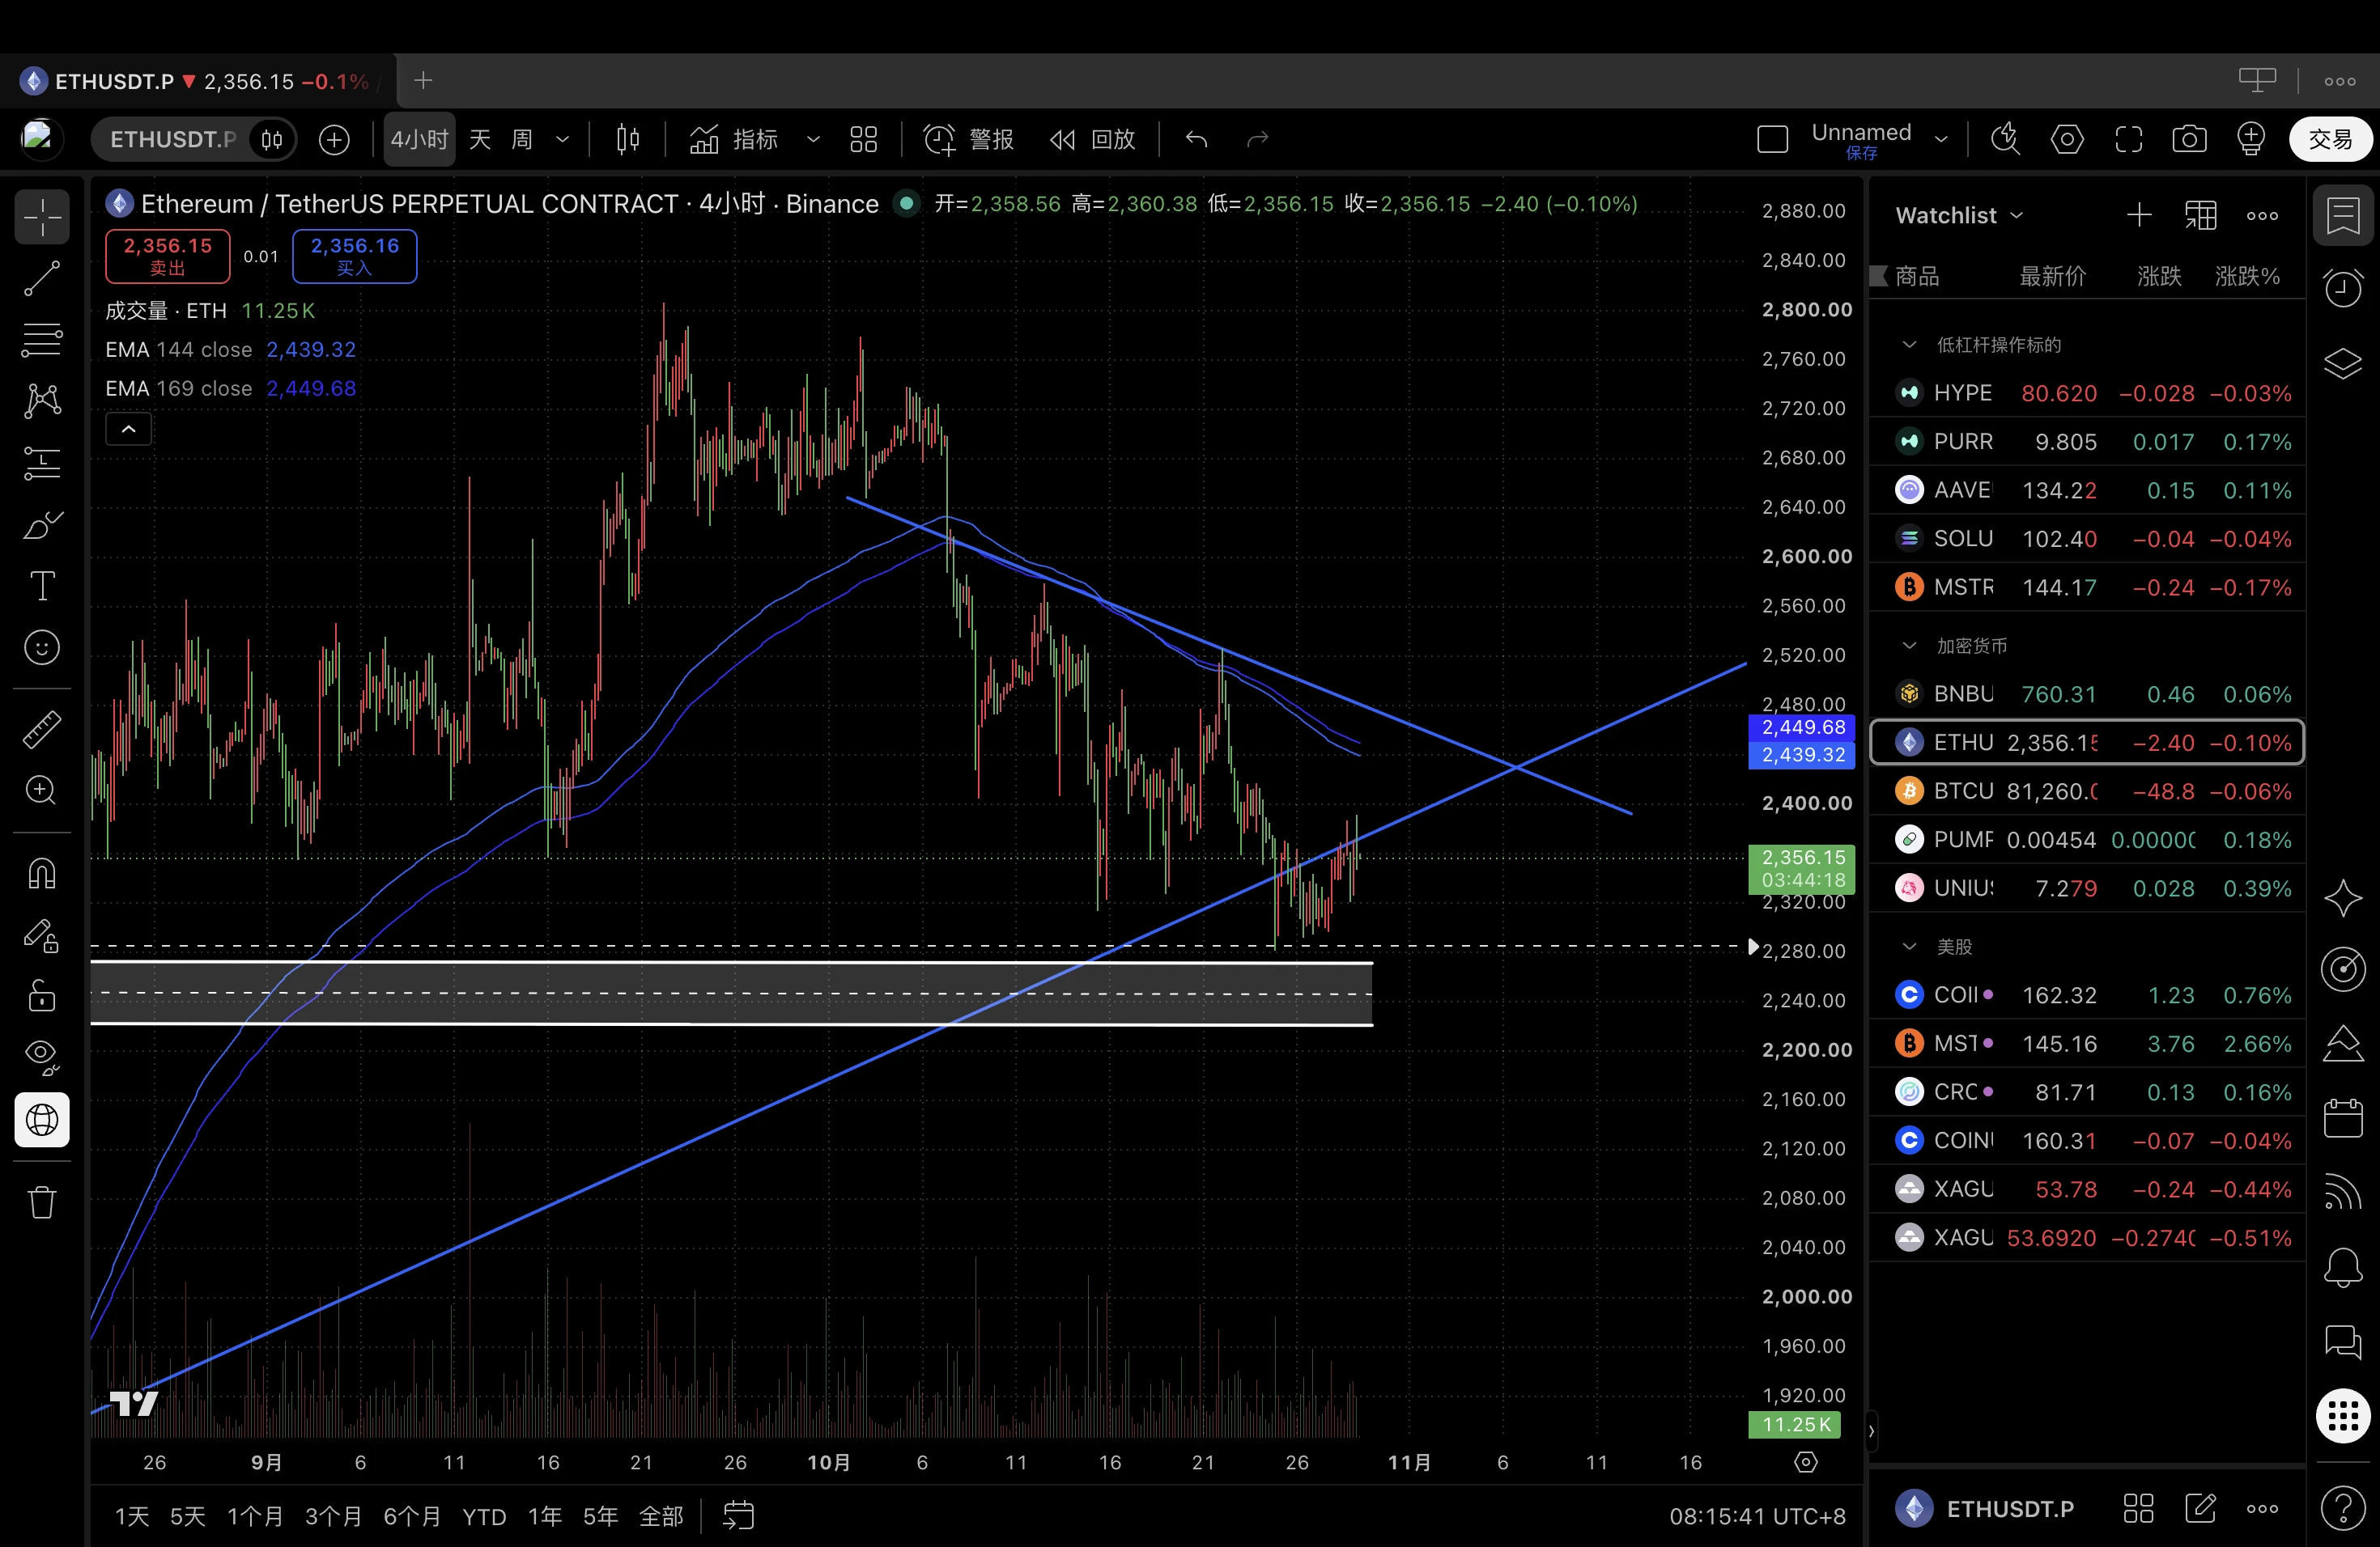Select the 3个月 date range

pyautogui.click(x=333, y=1516)
